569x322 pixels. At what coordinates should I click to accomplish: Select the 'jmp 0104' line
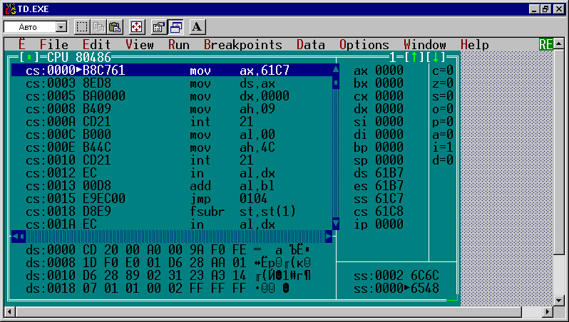172,199
